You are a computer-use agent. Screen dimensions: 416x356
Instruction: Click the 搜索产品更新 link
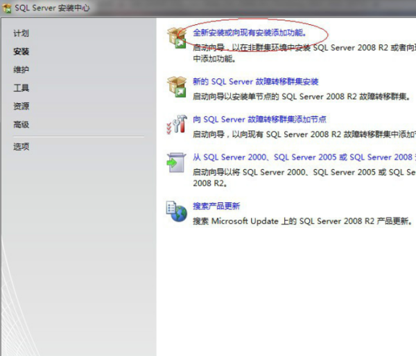(216, 206)
